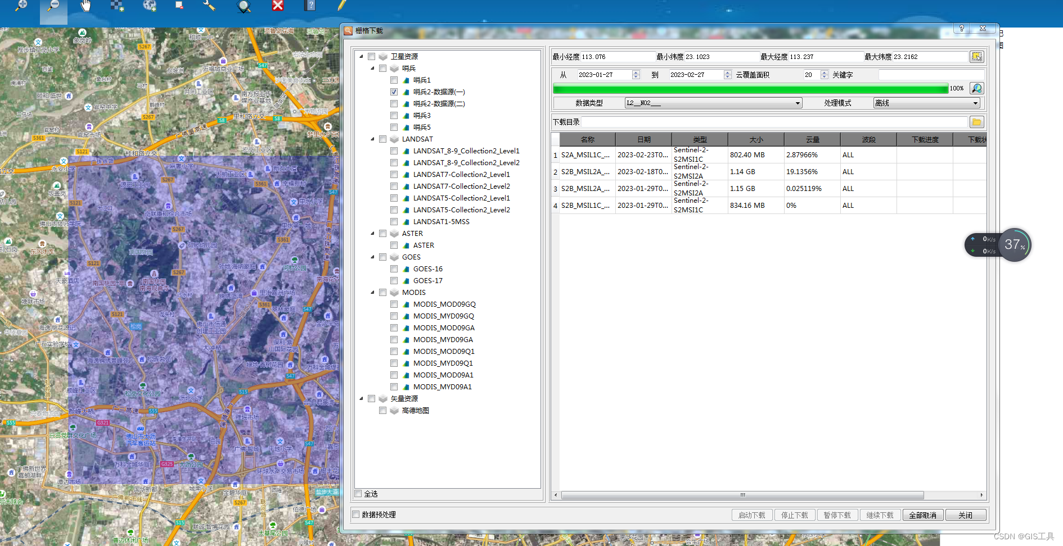Open the wrench settings tool
Screen dimensions: 1063x546
point(209,6)
